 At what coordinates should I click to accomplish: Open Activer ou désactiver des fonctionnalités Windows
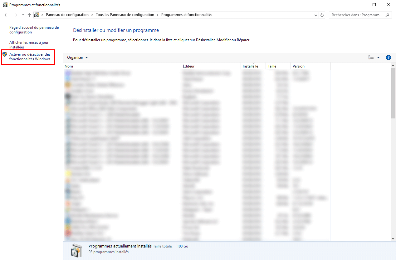coord(30,57)
